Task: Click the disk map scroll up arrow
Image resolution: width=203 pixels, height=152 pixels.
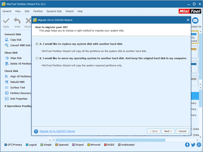Action: coord(200,31)
